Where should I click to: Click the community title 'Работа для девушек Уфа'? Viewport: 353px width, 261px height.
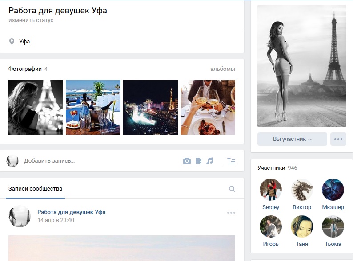[58, 11]
